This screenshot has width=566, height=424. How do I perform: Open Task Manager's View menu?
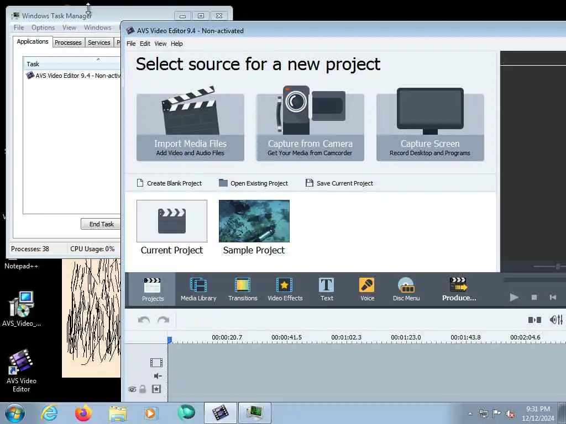[69, 28]
